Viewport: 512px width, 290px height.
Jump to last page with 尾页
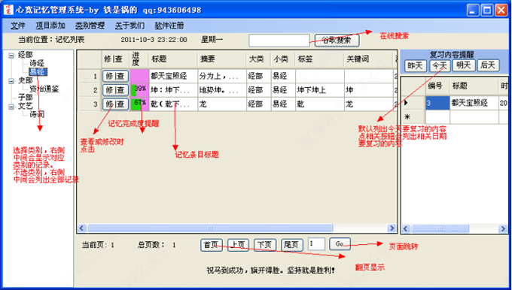point(292,245)
